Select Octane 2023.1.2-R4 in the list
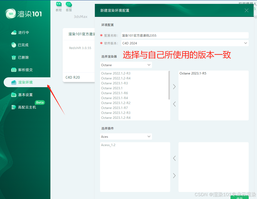This screenshot has width=257, height=199. [116, 118]
